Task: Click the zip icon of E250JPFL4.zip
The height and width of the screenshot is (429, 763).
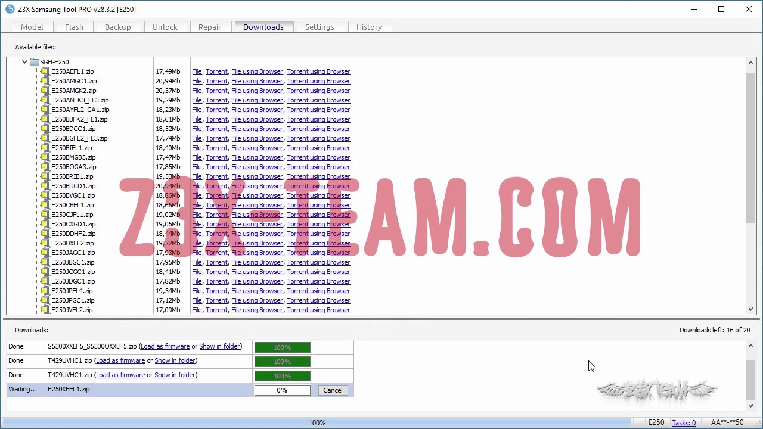Action: point(45,291)
